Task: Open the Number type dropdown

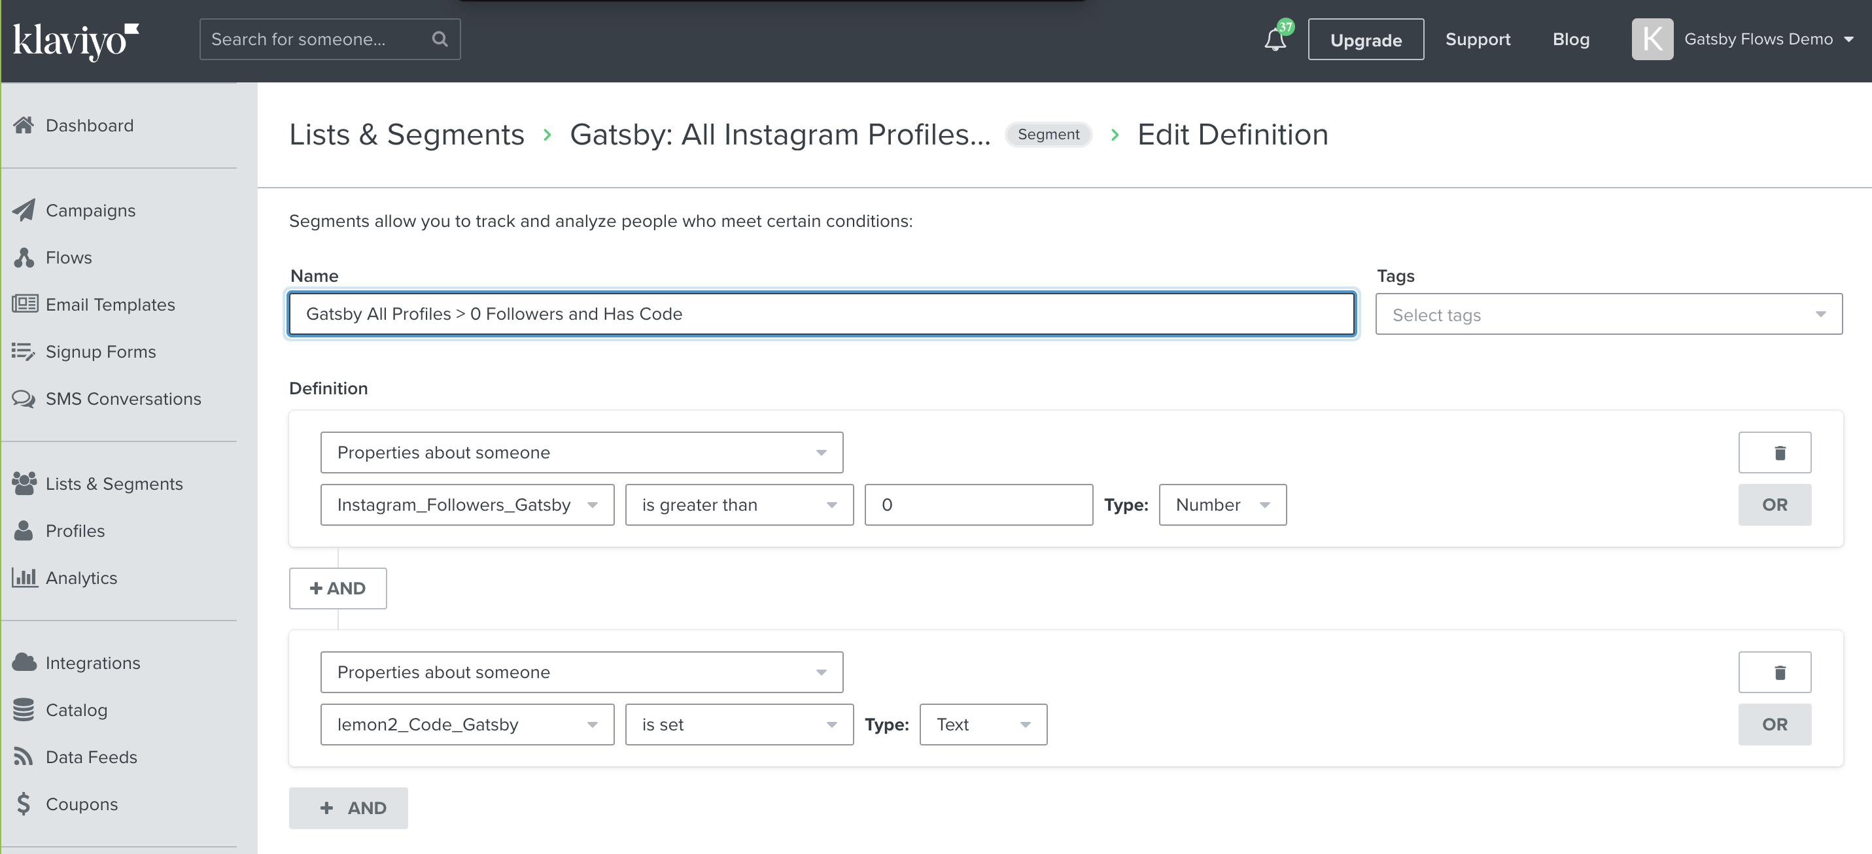Action: pyautogui.click(x=1222, y=505)
